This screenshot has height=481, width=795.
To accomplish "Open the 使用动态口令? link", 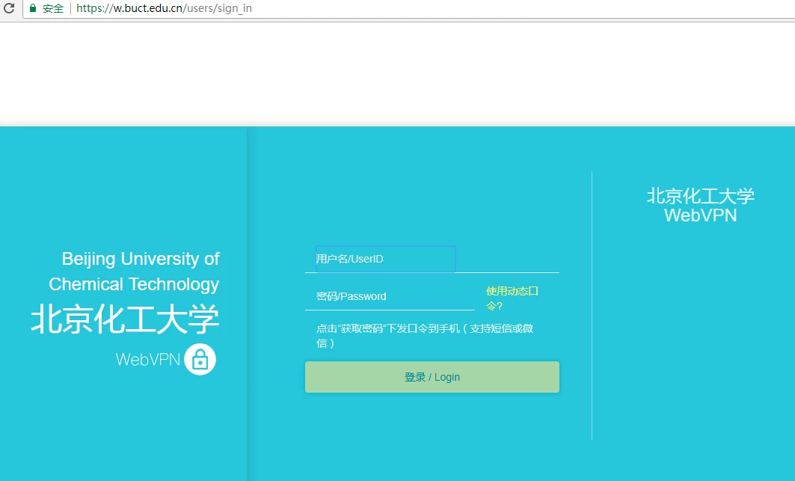I will (x=512, y=298).
